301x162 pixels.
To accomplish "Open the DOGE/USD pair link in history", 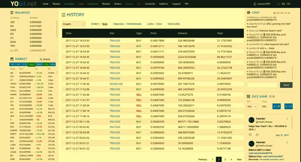I will tap(116, 84).
